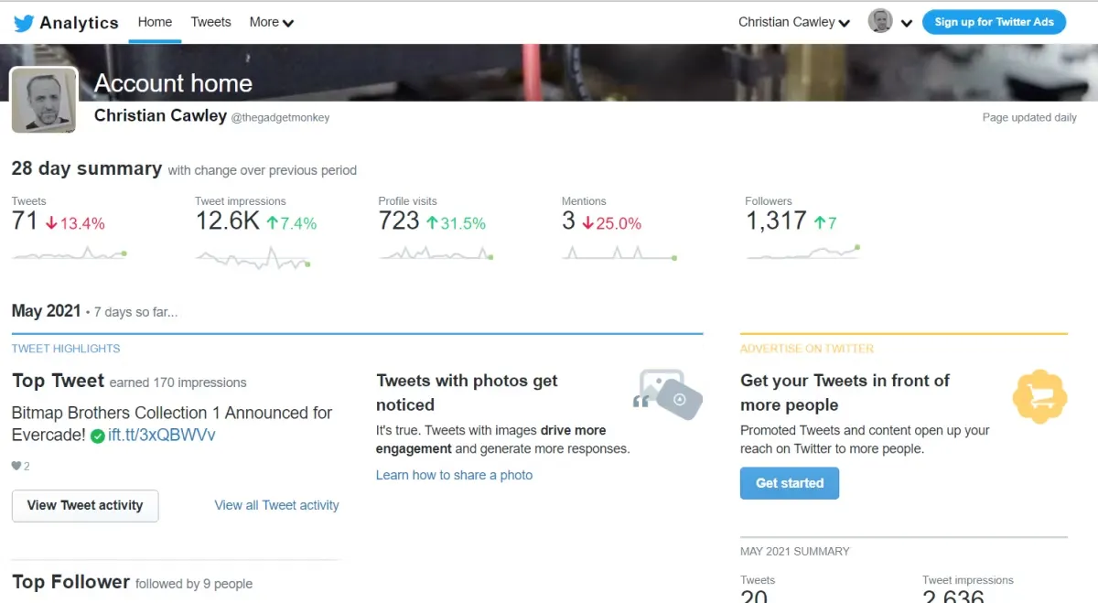
Task: Open the ift.tt/3xQBWVv tweet link
Action: tap(162, 436)
